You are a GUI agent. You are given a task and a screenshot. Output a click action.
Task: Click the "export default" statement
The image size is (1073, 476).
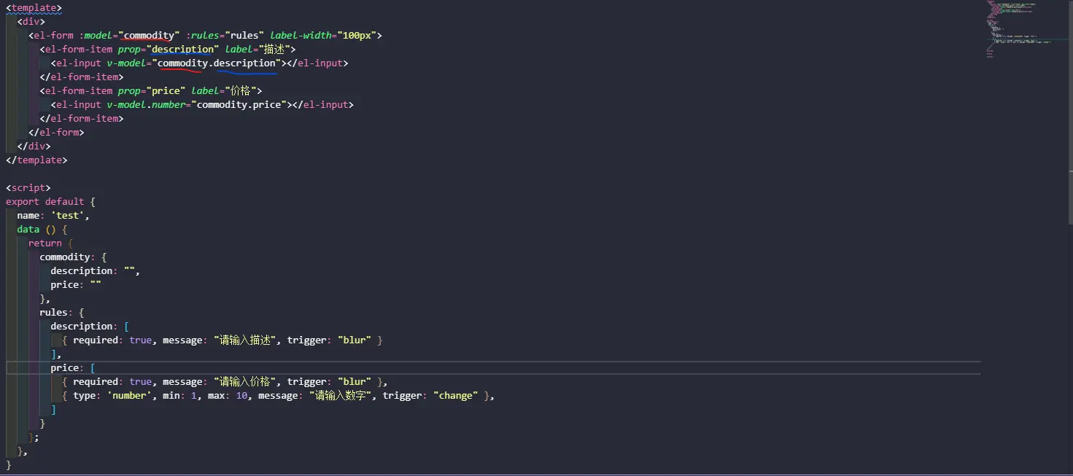tap(45, 202)
